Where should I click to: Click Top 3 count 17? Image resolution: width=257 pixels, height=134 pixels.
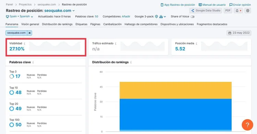point(18,76)
